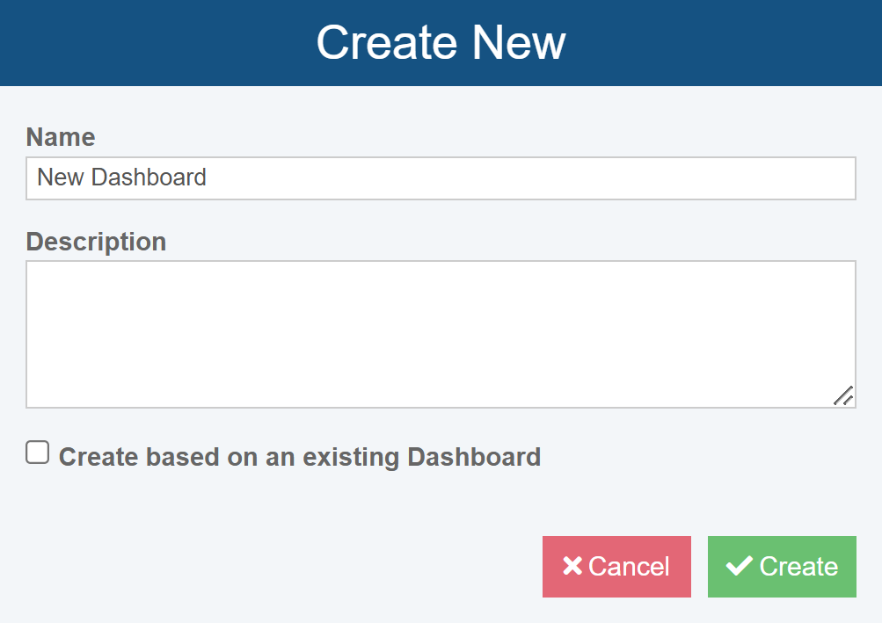Click the X icon on the Cancel button
The width and height of the screenshot is (882, 623).
coord(572,567)
